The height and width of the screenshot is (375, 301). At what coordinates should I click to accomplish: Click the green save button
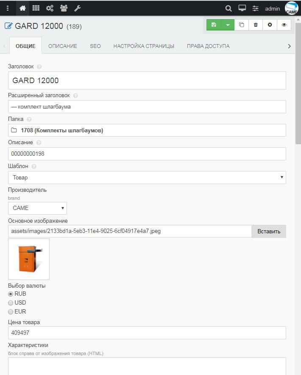214,25
